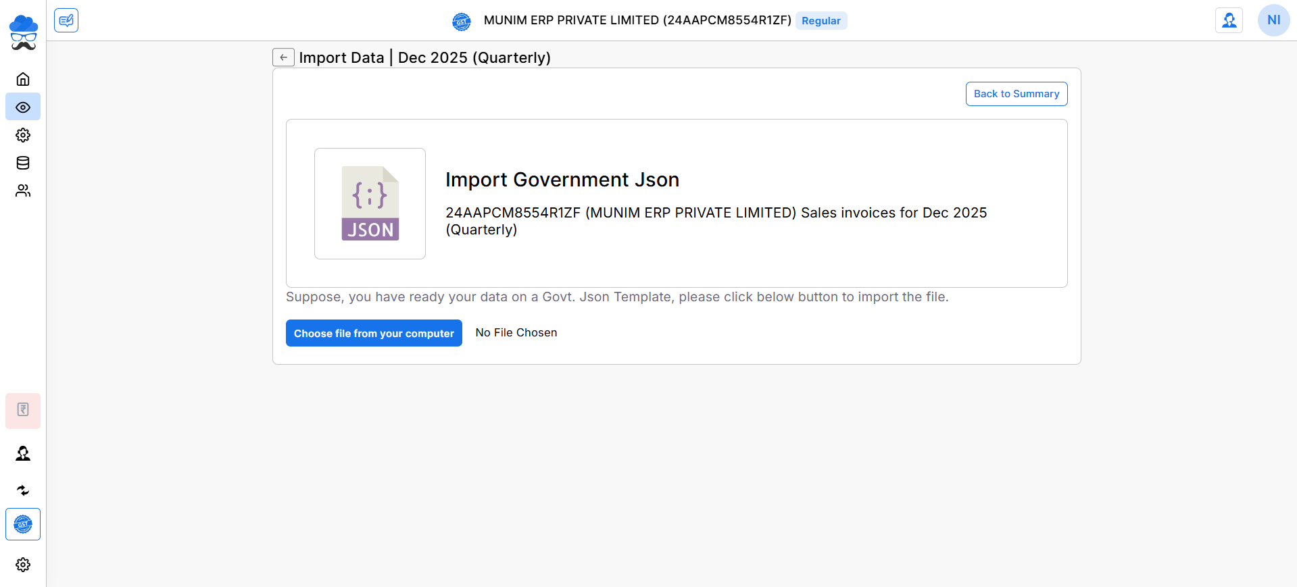Image resolution: width=1297 pixels, height=587 pixels.
Task: Click the JSON file thumbnail
Action: click(370, 203)
